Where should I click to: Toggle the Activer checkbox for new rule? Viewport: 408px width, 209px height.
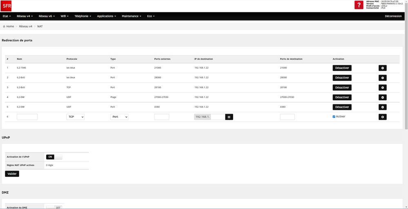[x=334, y=117]
